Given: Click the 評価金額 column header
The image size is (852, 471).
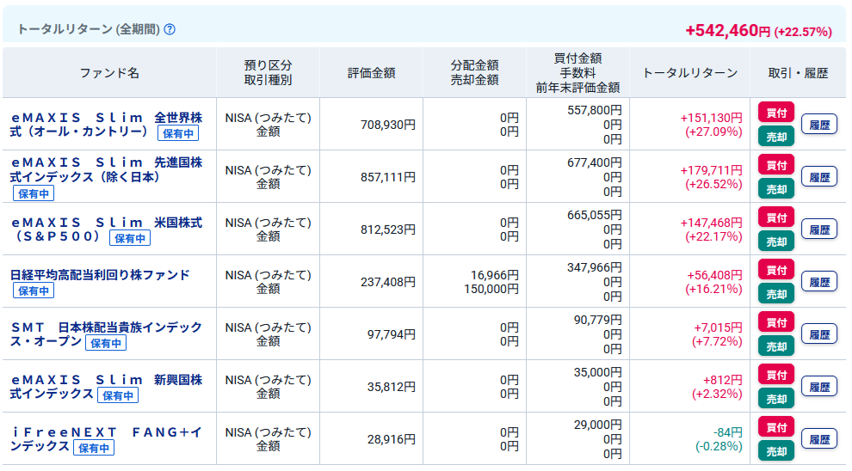Looking at the screenshot, I should tap(372, 73).
